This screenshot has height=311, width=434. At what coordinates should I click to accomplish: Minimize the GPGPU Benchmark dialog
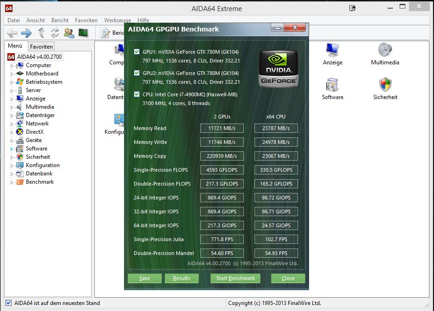click(x=278, y=28)
